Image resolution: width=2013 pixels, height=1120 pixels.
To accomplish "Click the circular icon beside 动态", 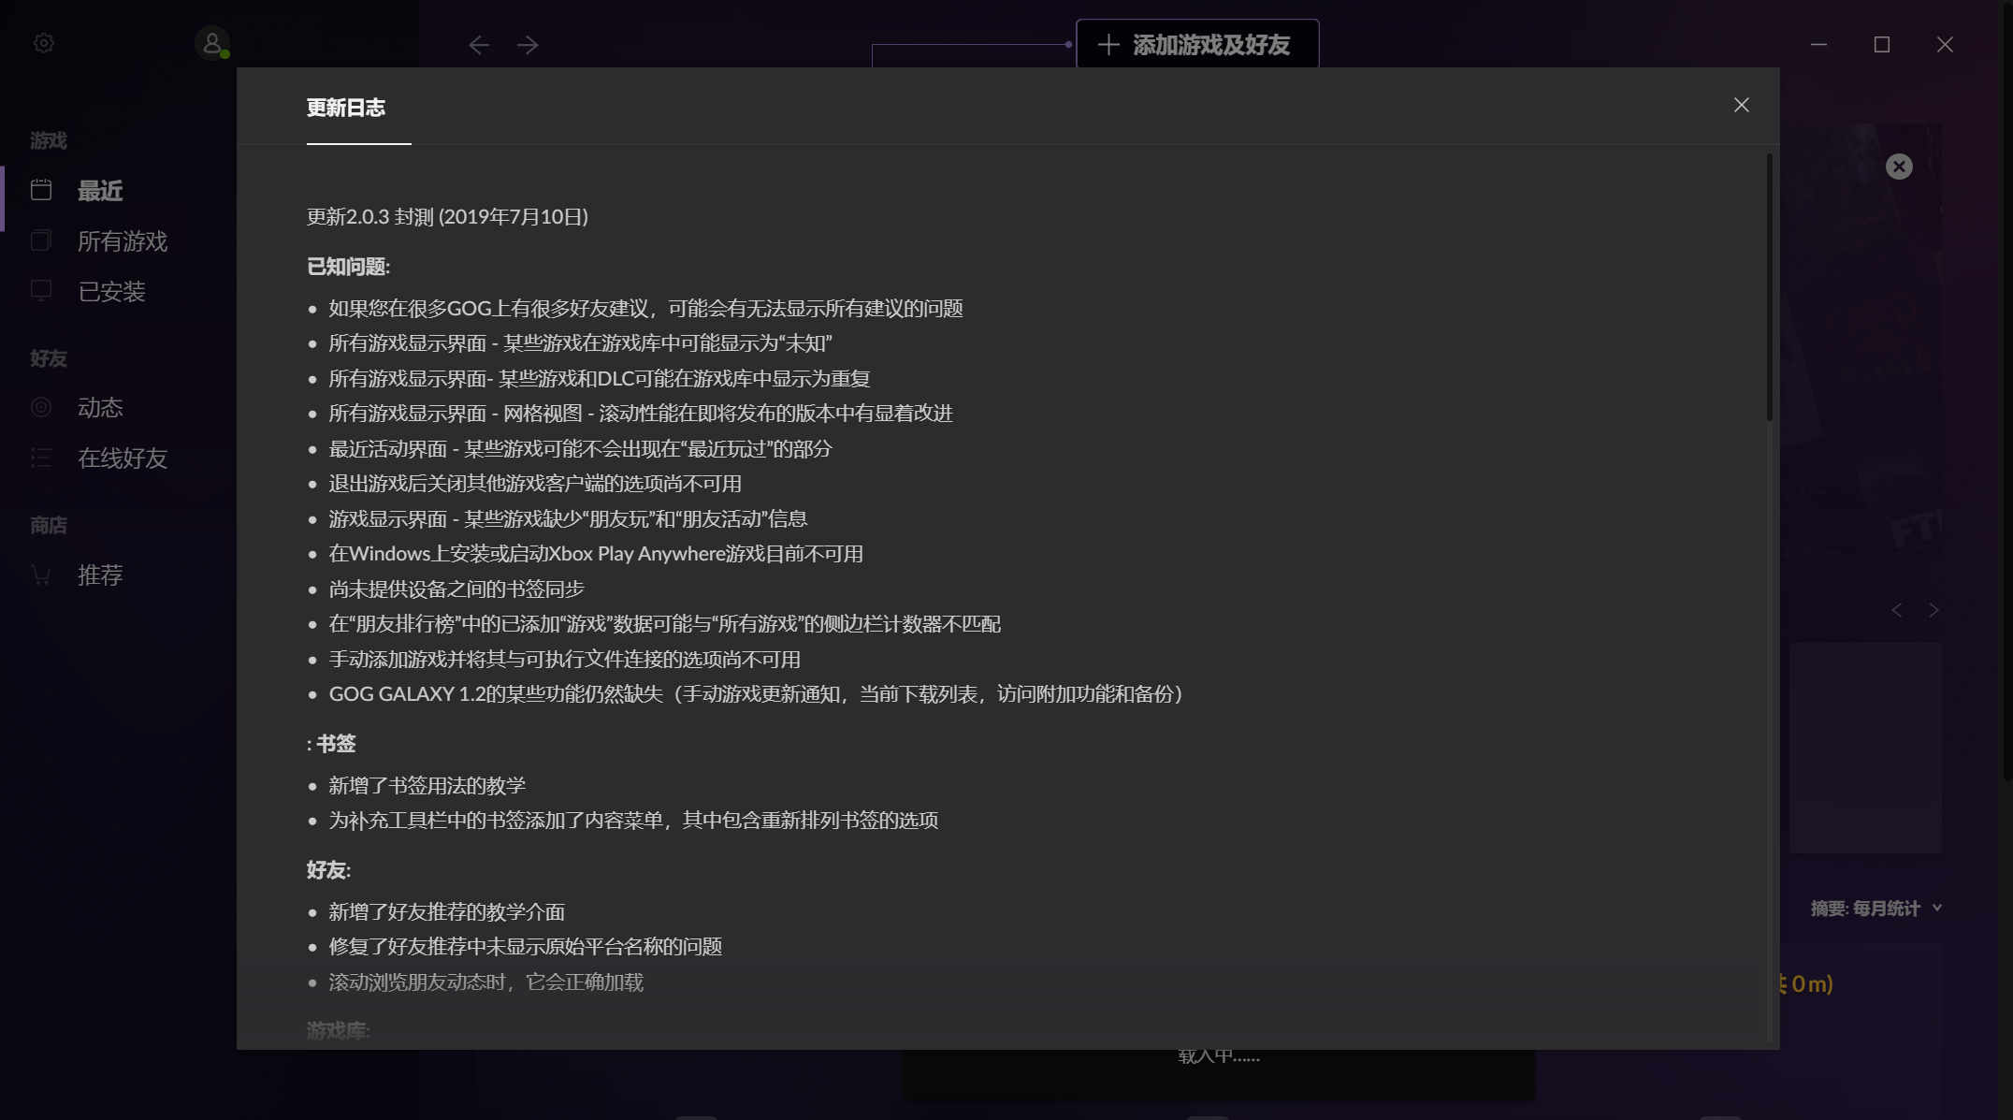I will tap(41, 407).
